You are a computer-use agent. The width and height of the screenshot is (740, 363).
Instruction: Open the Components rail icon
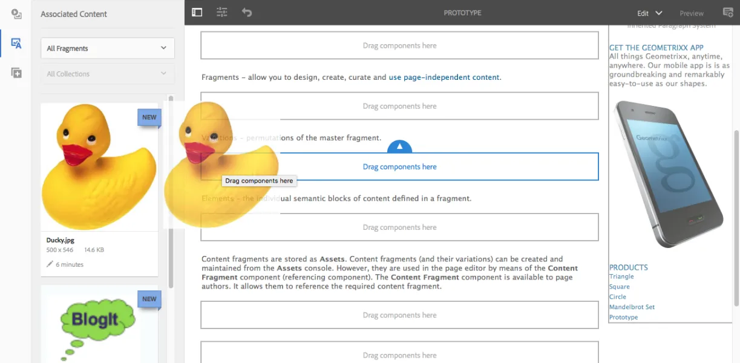(16, 73)
